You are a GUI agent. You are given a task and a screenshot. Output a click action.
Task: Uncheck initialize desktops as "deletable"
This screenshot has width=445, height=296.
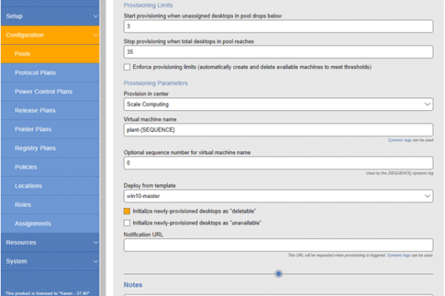point(127,211)
